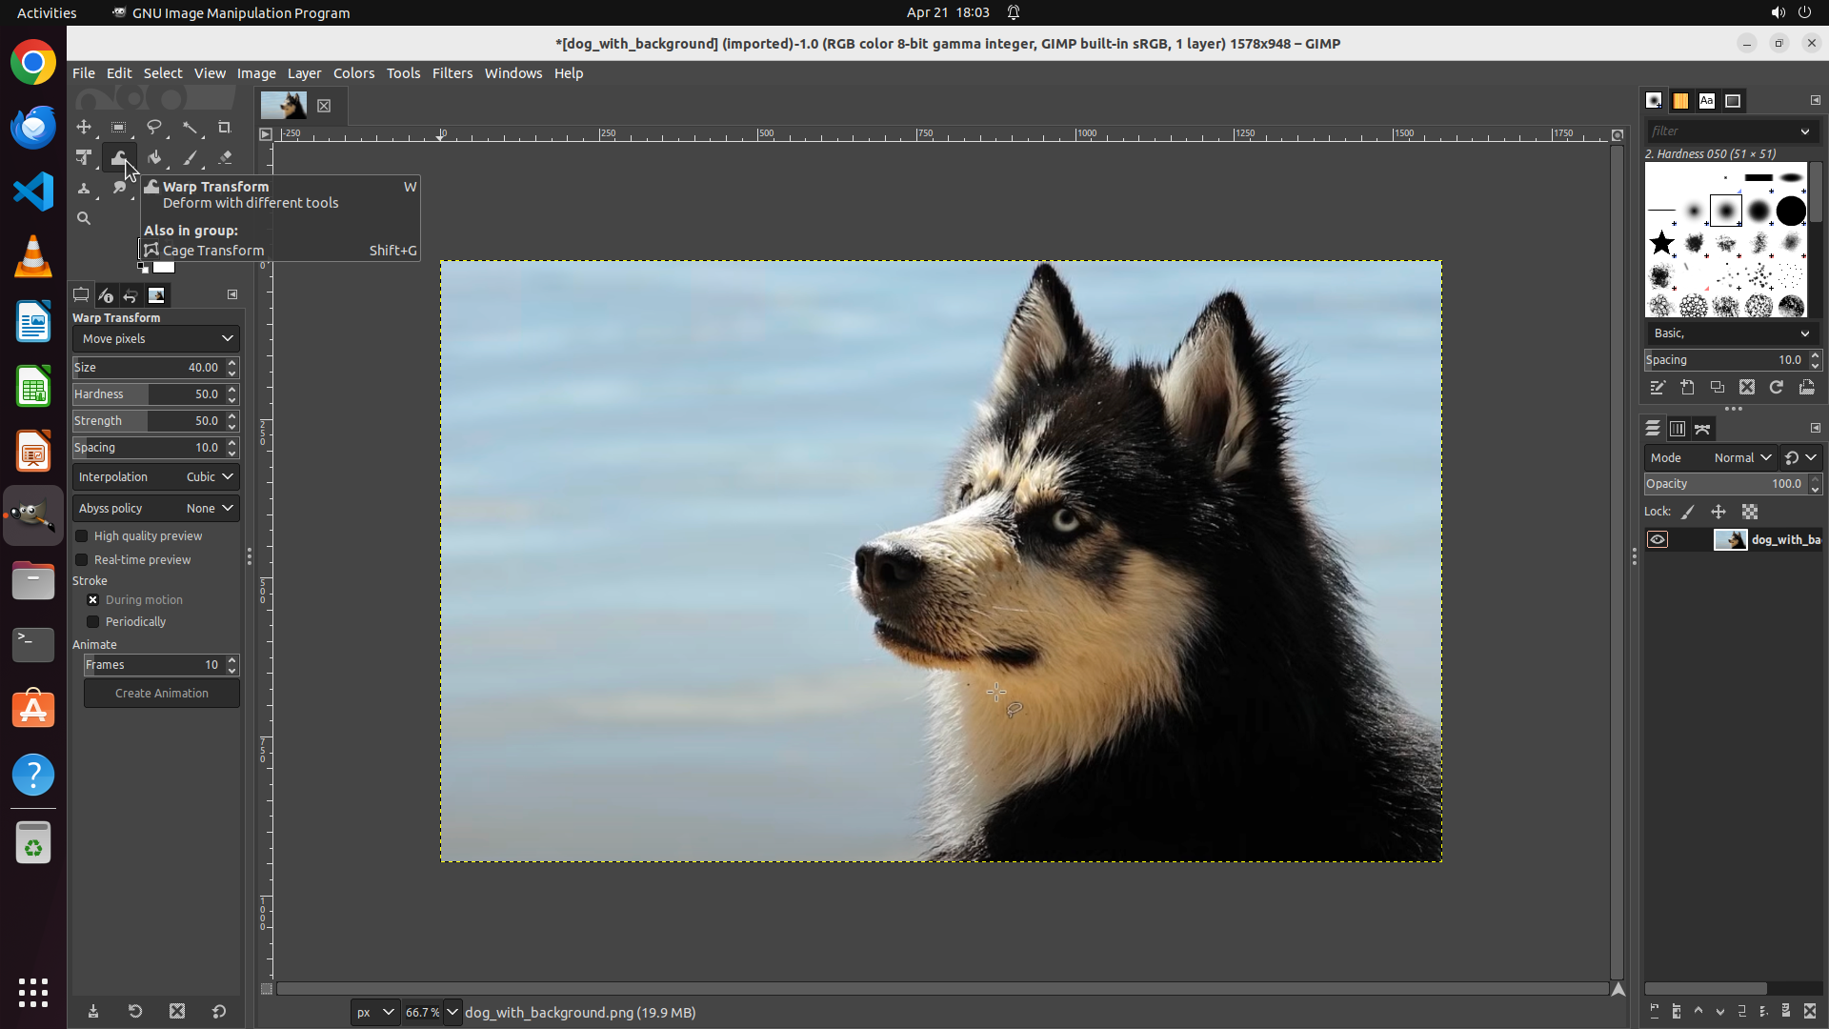Open the Move pixels behavior dropdown
The image size is (1829, 1029).
point(156,339)
